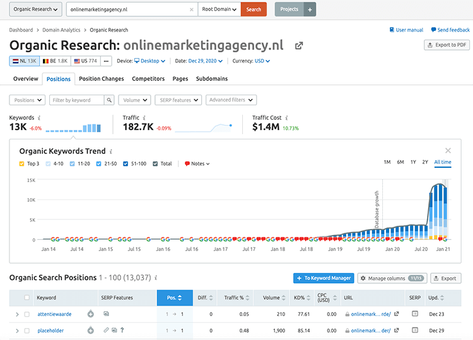Click keyword filter magnifier search icon

[109, 100]
